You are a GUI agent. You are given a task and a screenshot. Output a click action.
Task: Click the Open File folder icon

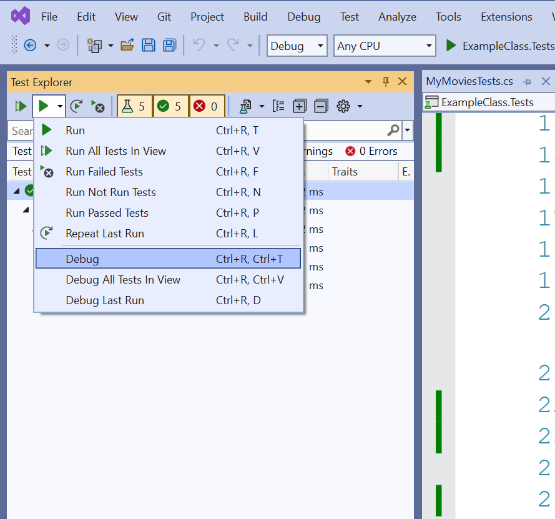point(127,46)
